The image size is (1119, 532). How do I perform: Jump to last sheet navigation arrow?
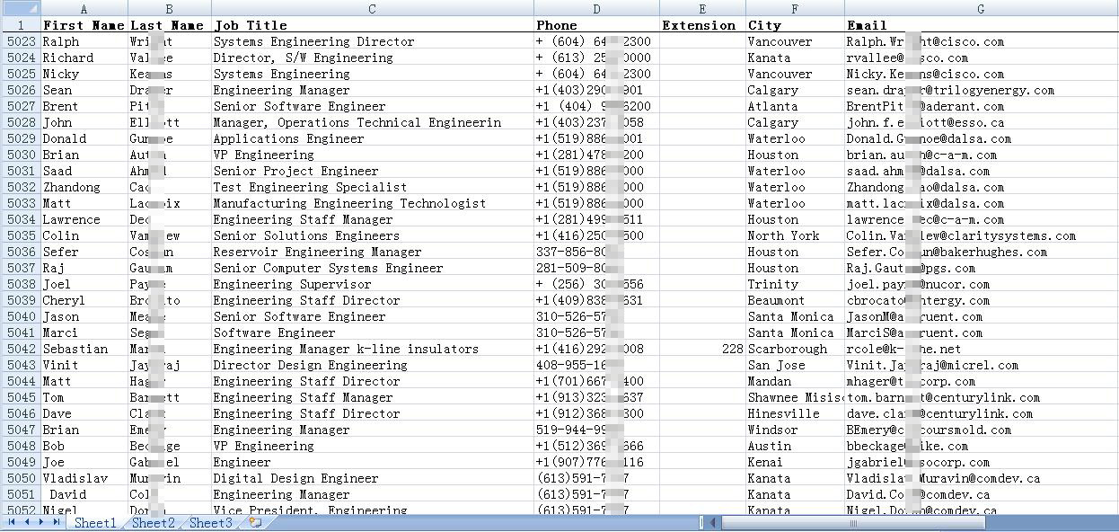click(56, 522)
